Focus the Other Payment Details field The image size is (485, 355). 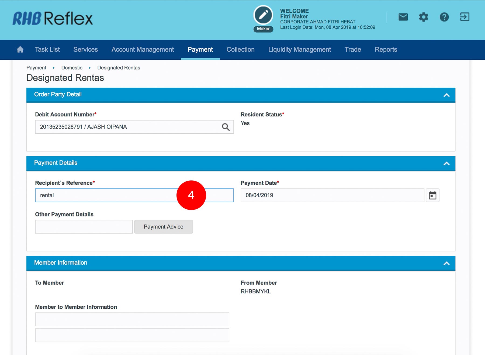tap(84, 227)
